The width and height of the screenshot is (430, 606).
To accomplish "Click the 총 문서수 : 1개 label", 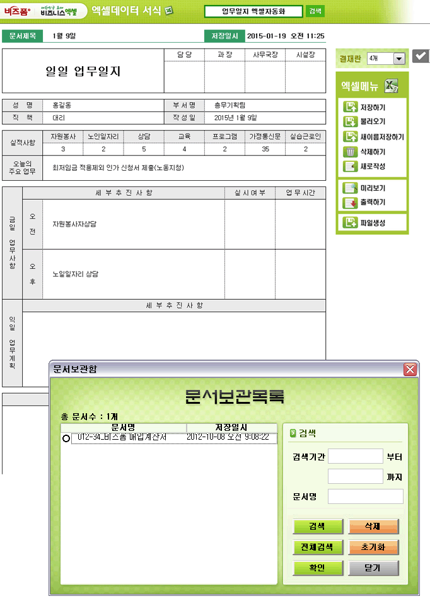I will click(90, 416).
